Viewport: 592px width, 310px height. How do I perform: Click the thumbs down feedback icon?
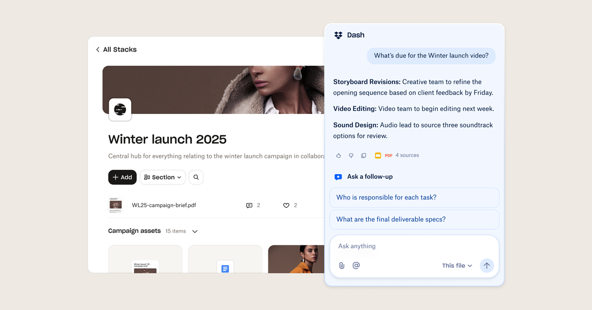(x=351, y=155)
